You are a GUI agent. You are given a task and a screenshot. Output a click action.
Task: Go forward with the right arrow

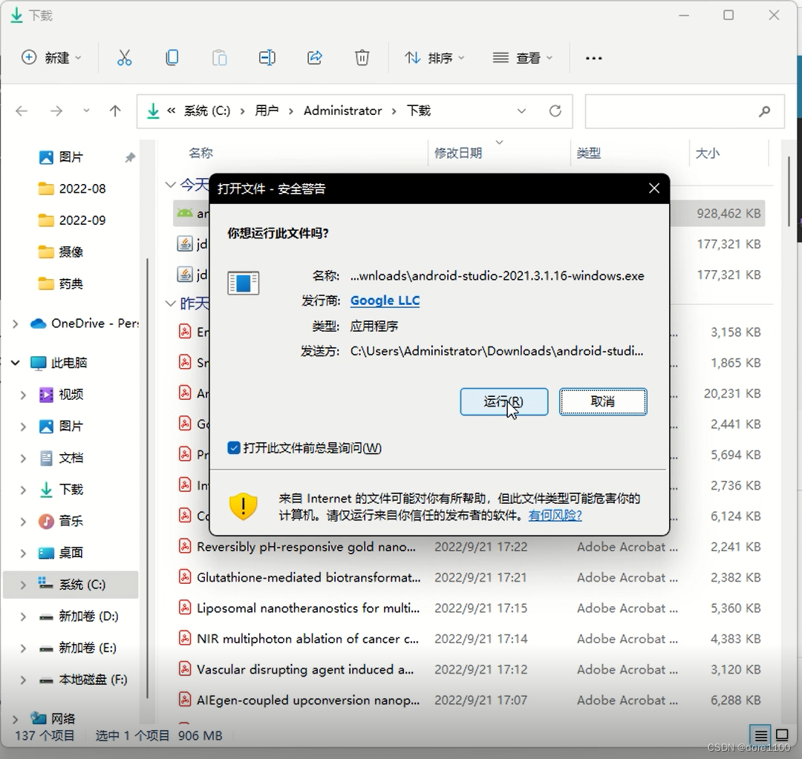tap(56, 111)
